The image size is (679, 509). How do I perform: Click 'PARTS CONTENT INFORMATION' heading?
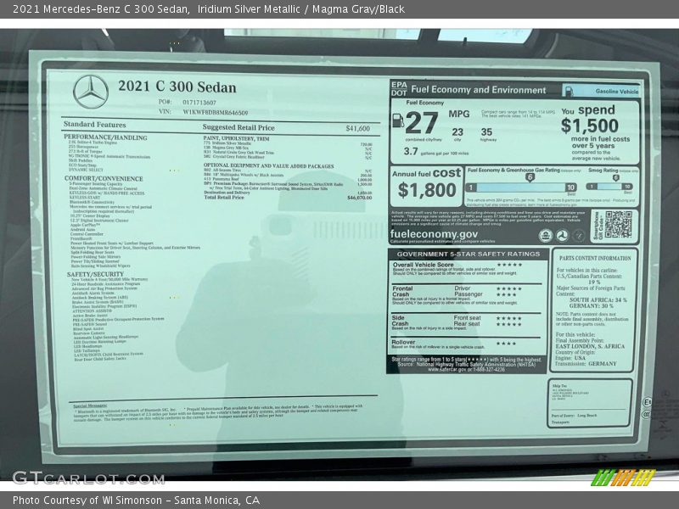[x=595, y=258]
